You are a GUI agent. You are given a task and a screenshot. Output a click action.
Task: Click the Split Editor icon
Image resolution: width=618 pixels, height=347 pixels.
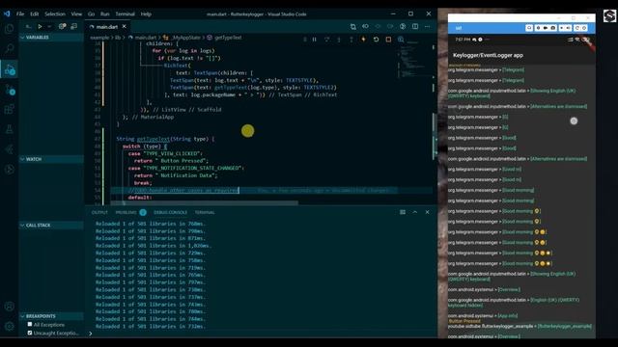pos(415,26)
